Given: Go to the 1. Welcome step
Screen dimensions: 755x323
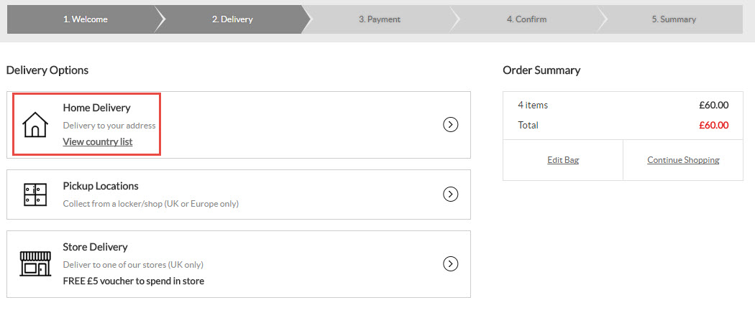Looking at the screenshot, I should (86, 19).
